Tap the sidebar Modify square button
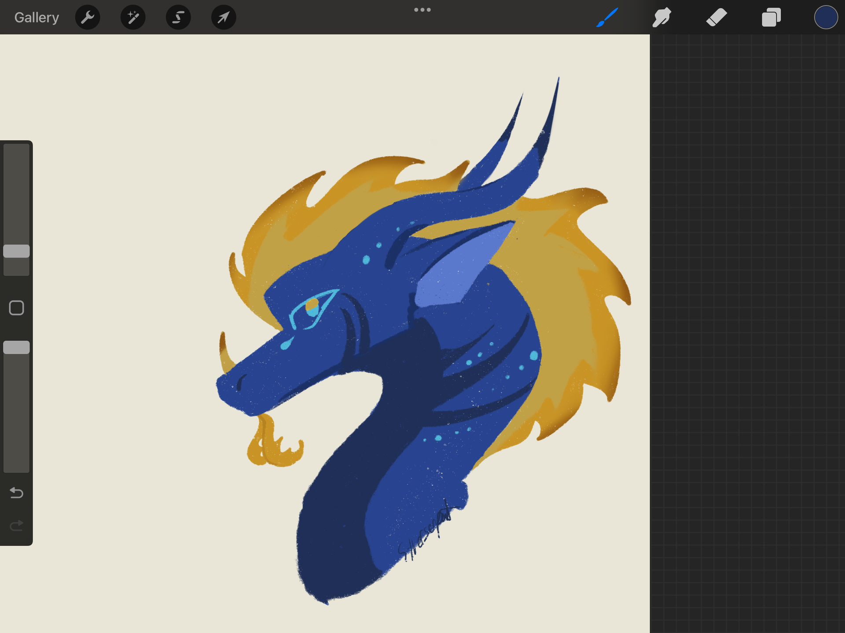Screen dimensions: 845x633 click(16, 308)
